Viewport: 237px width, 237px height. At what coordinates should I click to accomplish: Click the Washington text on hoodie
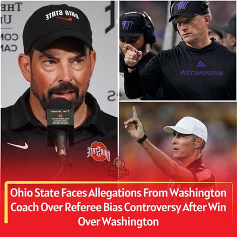coord(201,73)
